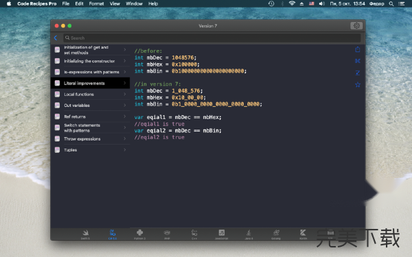Open the settings gear in title bar
Image resolution: width=412 pixels, height=257 pixels.
point(356,26)
